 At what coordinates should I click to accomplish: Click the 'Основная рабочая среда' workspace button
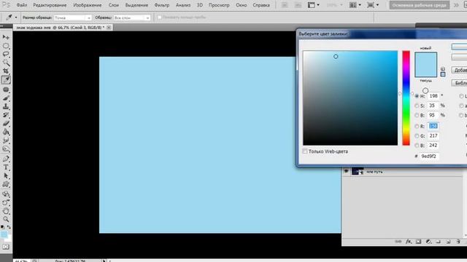click(x=420, y=5)
